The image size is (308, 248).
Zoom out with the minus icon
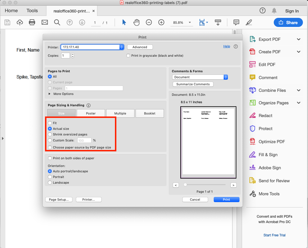click(149, 22)
